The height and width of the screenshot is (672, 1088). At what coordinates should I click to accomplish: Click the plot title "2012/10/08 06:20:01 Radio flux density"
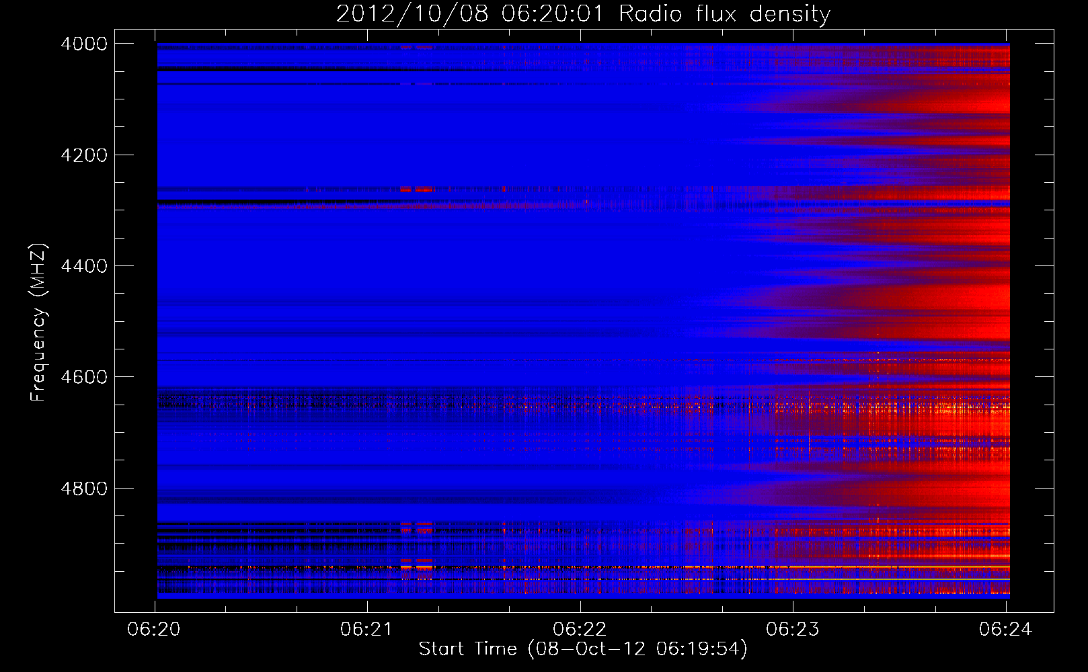[583, 14]
